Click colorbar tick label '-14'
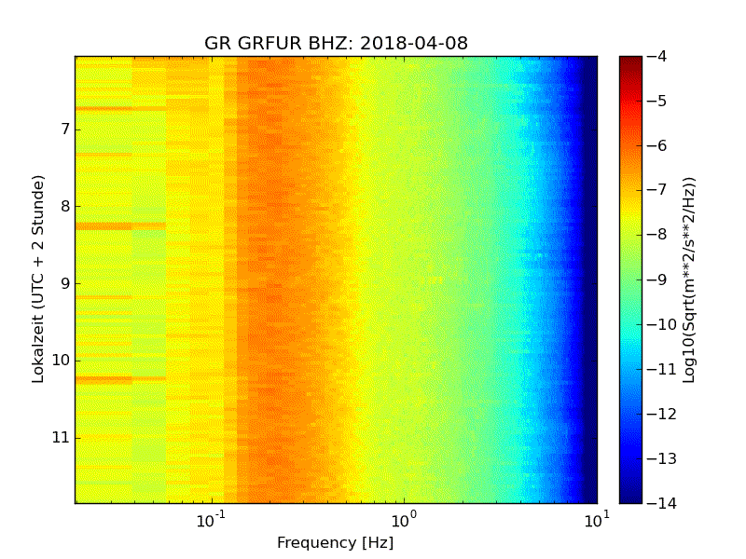This screenshot has width=746, height=559. tap(662, 503)
